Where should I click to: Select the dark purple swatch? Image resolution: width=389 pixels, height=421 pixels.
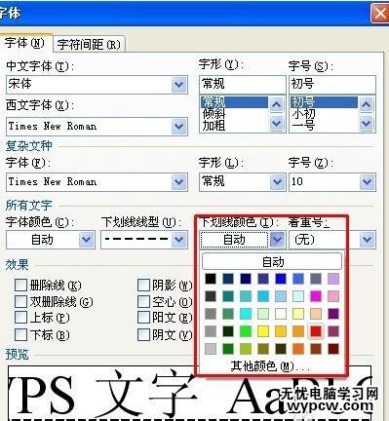333,314
